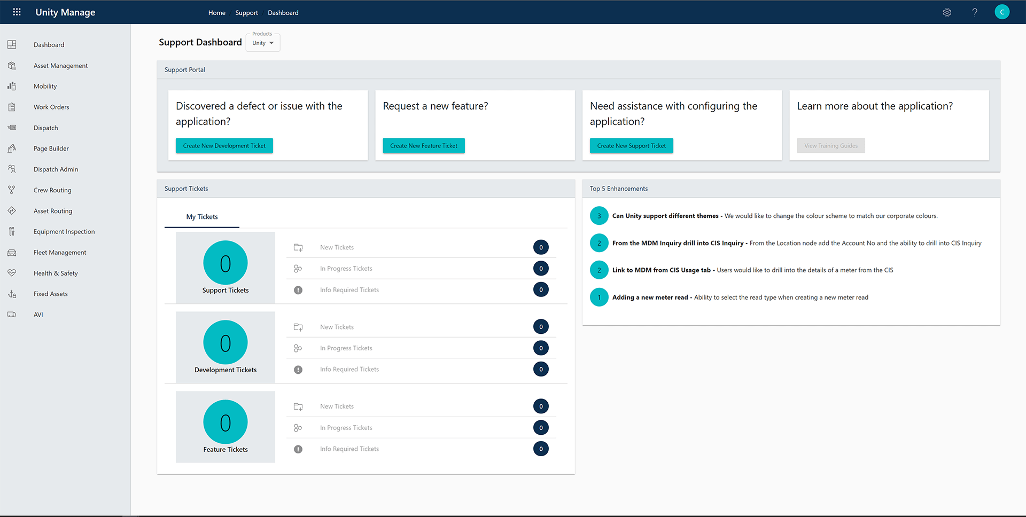Click the Asset Management sidebar icon
This screenshot has height=517, width=1026.
click(x=12, y=66)
